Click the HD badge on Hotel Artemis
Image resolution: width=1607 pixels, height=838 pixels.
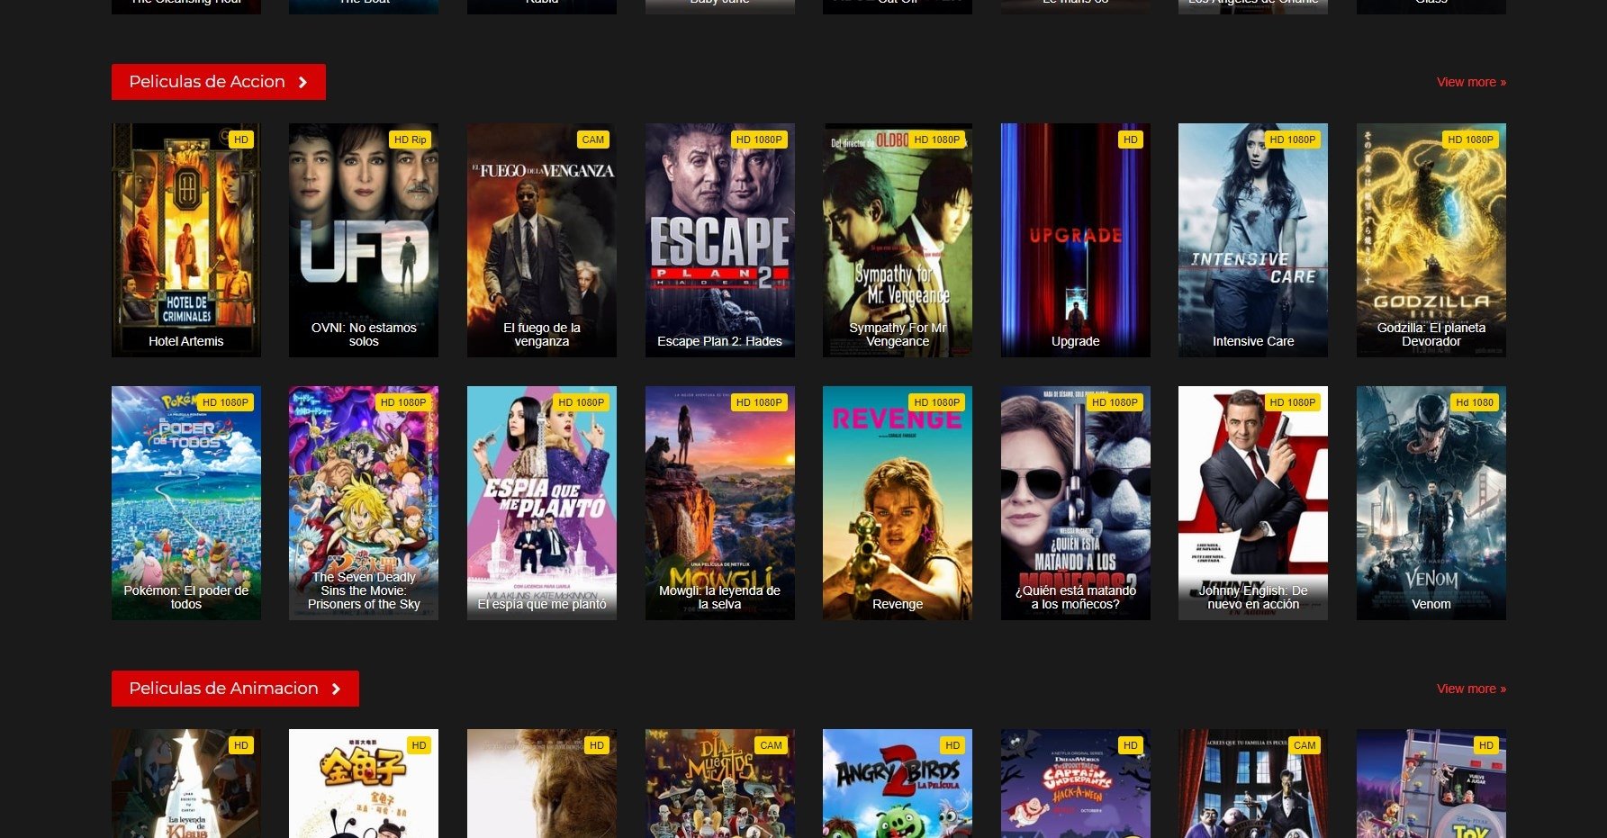coord(241,140)
